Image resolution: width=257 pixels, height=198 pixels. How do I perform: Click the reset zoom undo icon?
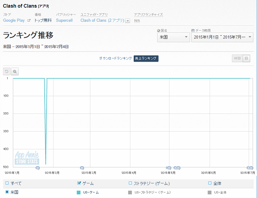[7, 72]
